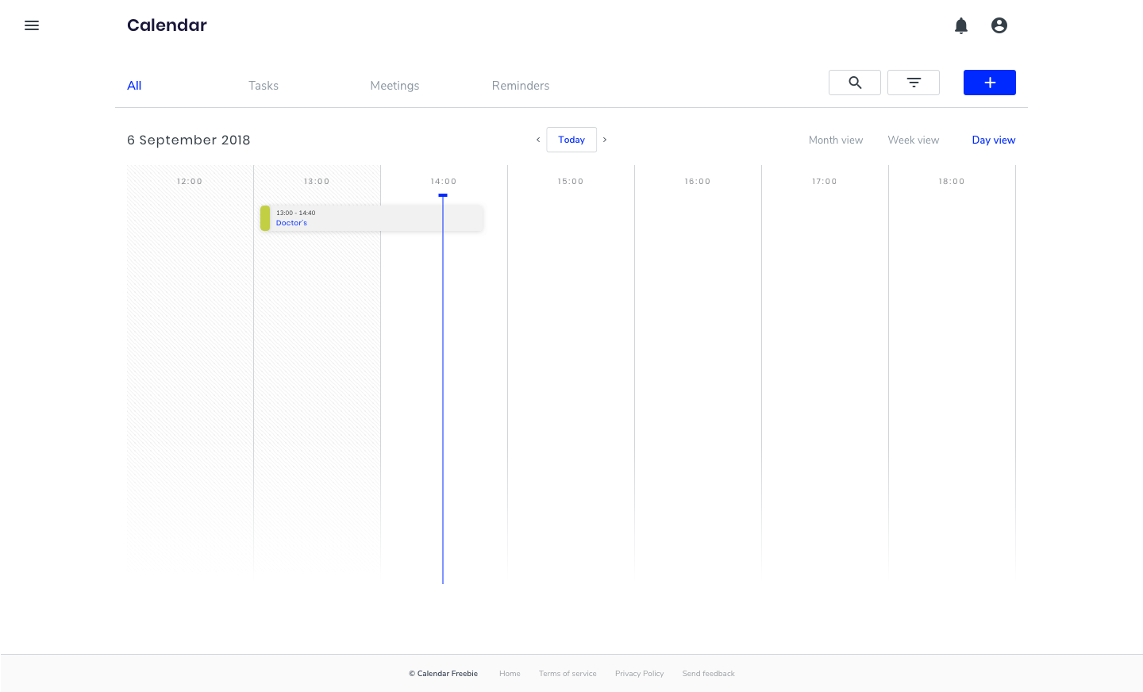Go to the previous day chevron
Image resolution: width=1143 pixels, height=692 pixels.
(x=538, y=140)
